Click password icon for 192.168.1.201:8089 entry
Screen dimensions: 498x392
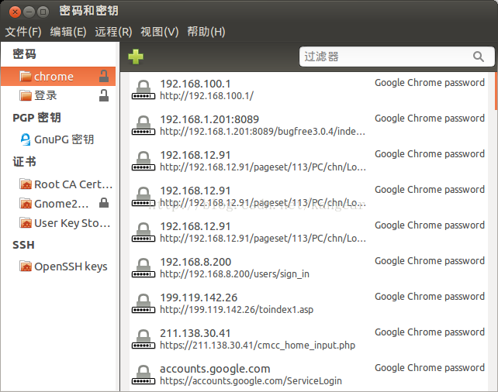(x=144, y=126)
